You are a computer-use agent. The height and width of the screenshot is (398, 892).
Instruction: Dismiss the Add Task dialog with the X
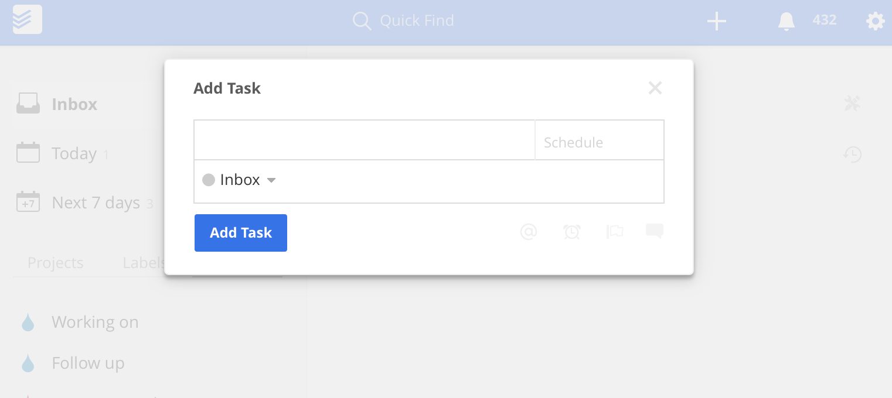pyautogui.click(x=655, y=88)
